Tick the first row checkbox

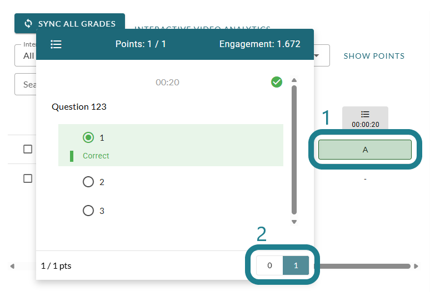click(x=28, y=149)
